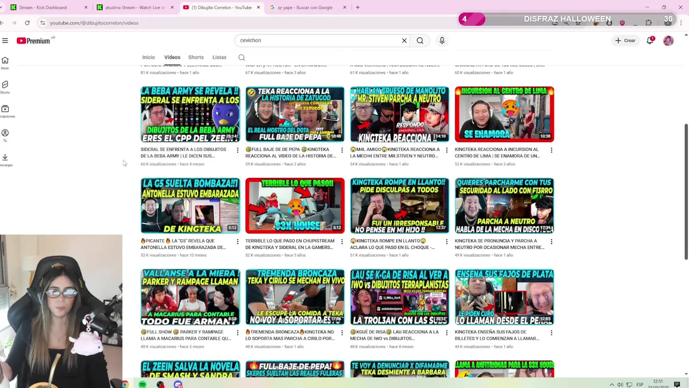This screenshot has height=388, width=689.
Task: Open Descargas in the left sidebar
Action: click(5, 159)
